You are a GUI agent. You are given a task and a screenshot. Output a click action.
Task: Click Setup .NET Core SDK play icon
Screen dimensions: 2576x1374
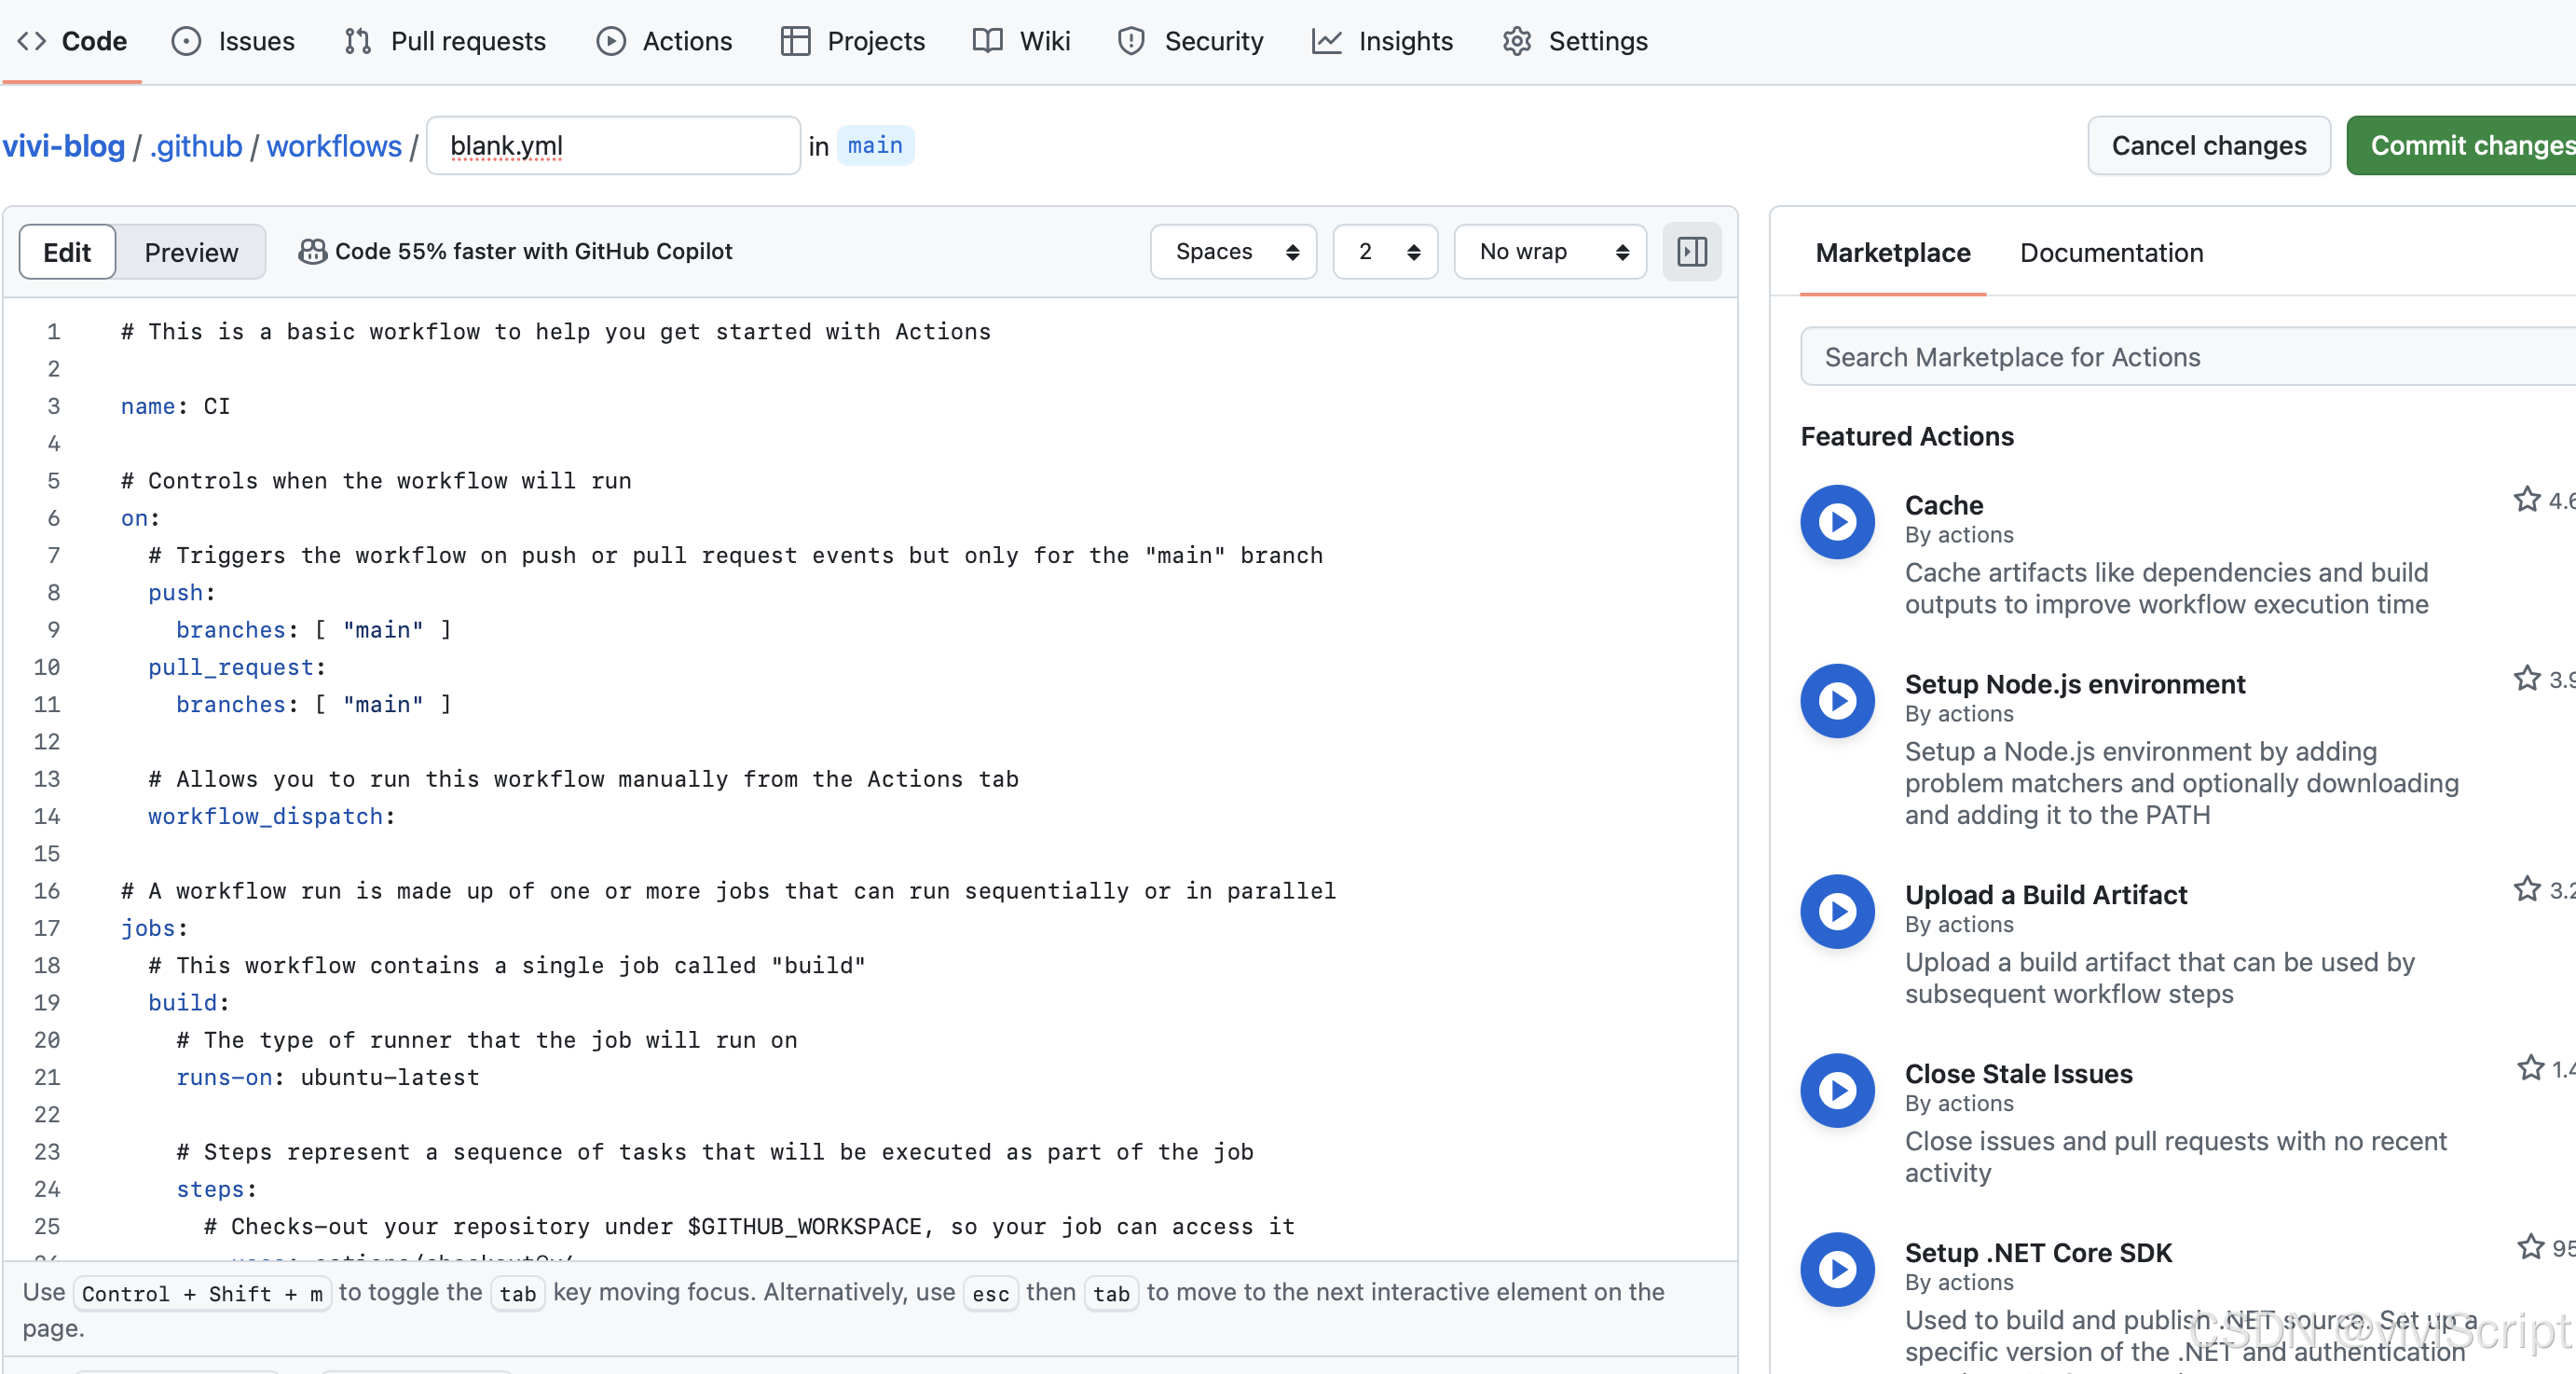(x=1838, y=1270)
